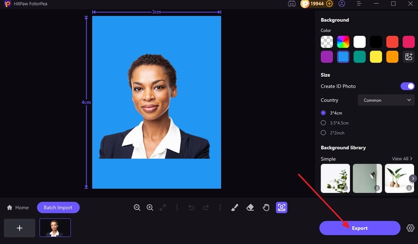The width and height of the screenshot is (418, 244).
Task: Pick the orange background color
Action: (392, 57)
